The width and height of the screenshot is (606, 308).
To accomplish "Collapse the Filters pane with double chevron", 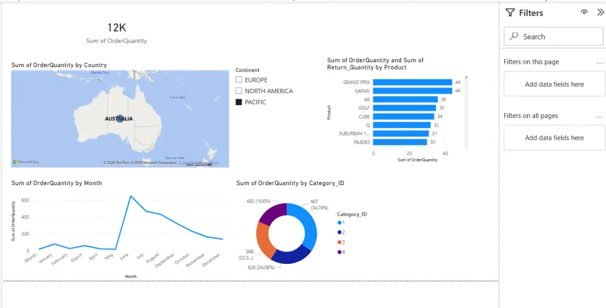I will point(600,12).
